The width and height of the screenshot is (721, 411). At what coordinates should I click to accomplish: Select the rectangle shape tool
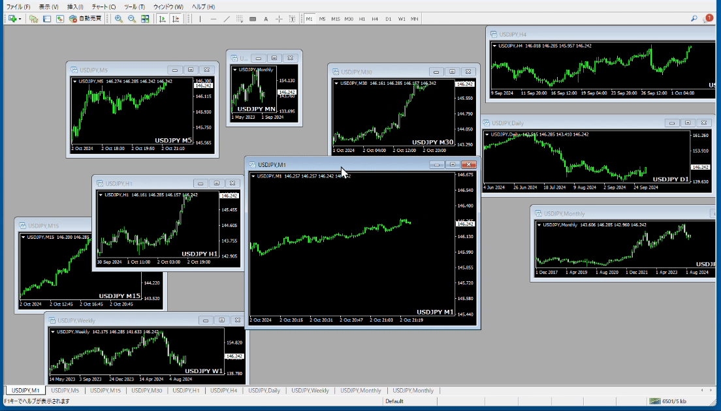[x=253, y=19]
